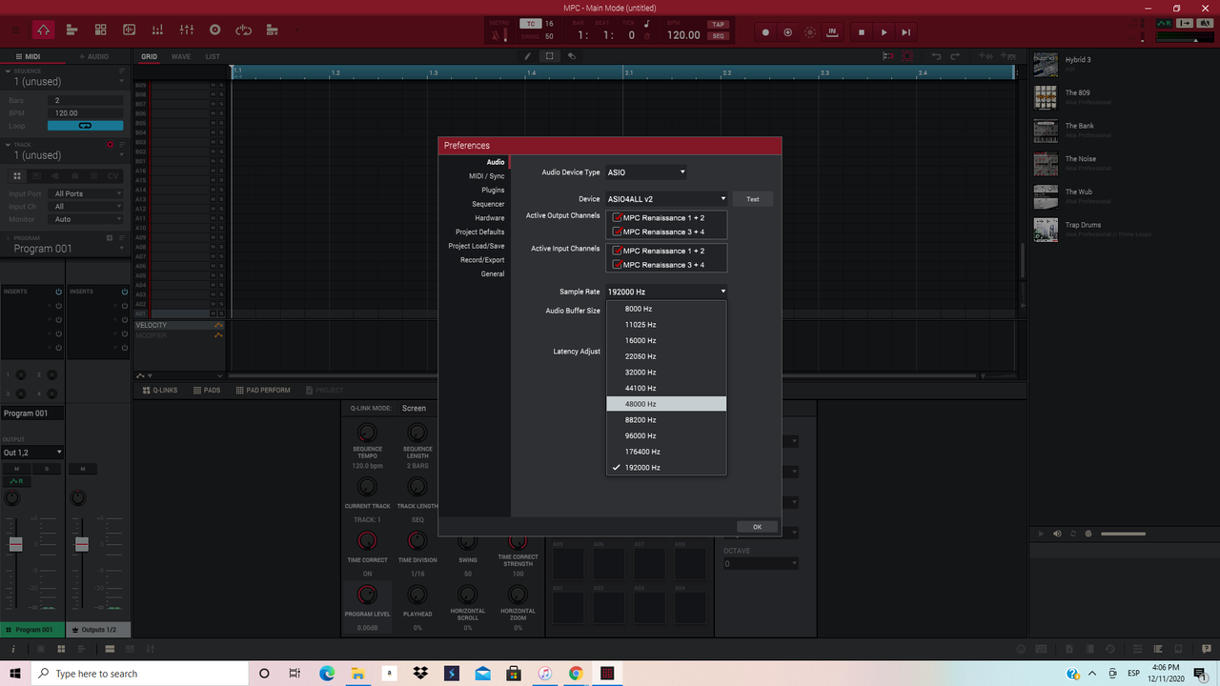Click the Stop button in transport

pyautogui.click(x=862, y=32)
